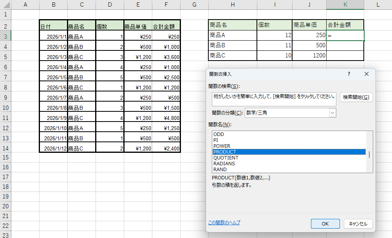The height and width of the screenshot is (238, 392).
Task: Click the OK button
Action: (x=325, y=224)
